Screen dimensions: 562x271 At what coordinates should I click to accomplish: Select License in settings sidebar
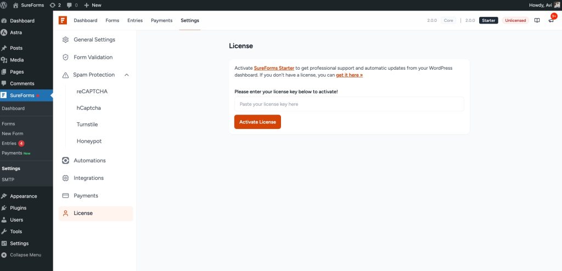coord(95,213)
